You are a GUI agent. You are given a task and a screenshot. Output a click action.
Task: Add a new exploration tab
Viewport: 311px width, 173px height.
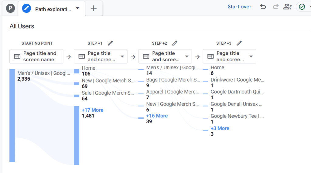tap(94, 8)
